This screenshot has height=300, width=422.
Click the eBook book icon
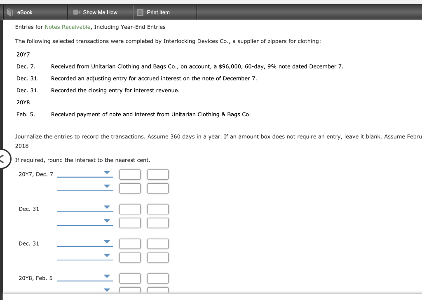click(x=10, y=12)
